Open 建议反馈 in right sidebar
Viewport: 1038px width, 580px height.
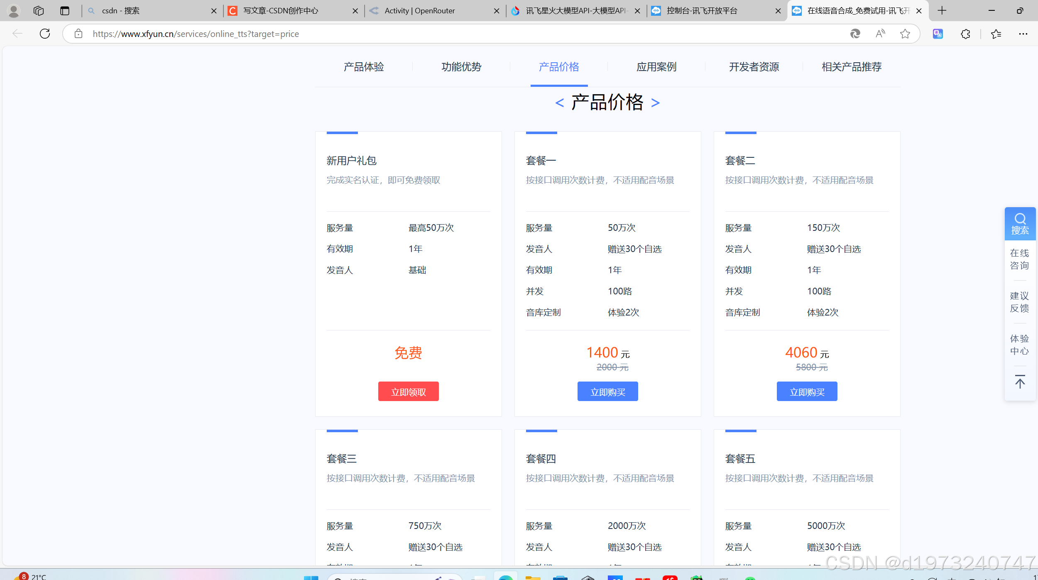[x=1020, y=302]
